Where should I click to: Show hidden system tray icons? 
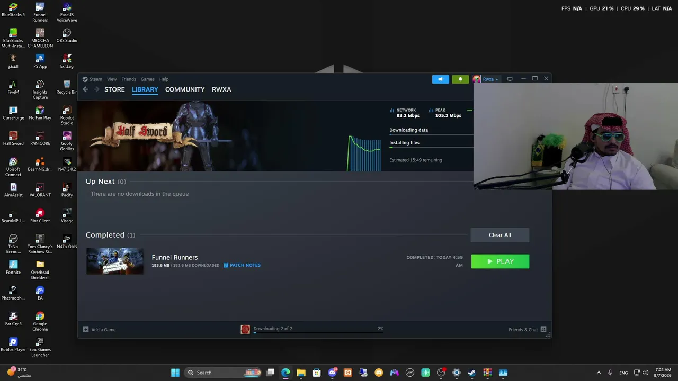coord(599,373)
